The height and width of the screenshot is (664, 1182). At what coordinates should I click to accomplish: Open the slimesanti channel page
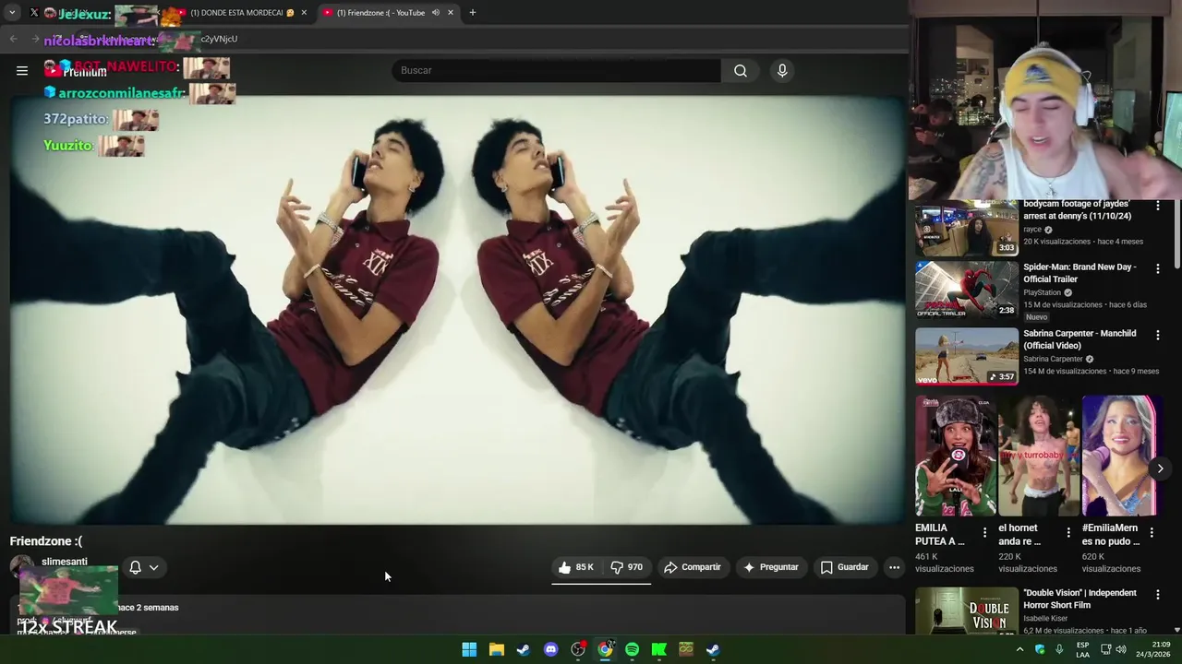pos(65,562)
